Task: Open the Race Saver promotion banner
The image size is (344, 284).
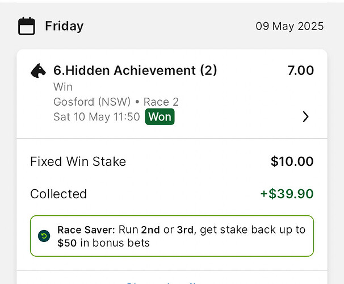Action: [x=172, y=236]
